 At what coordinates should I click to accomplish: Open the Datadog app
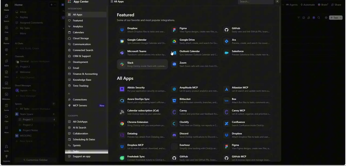tap(142, 135)
